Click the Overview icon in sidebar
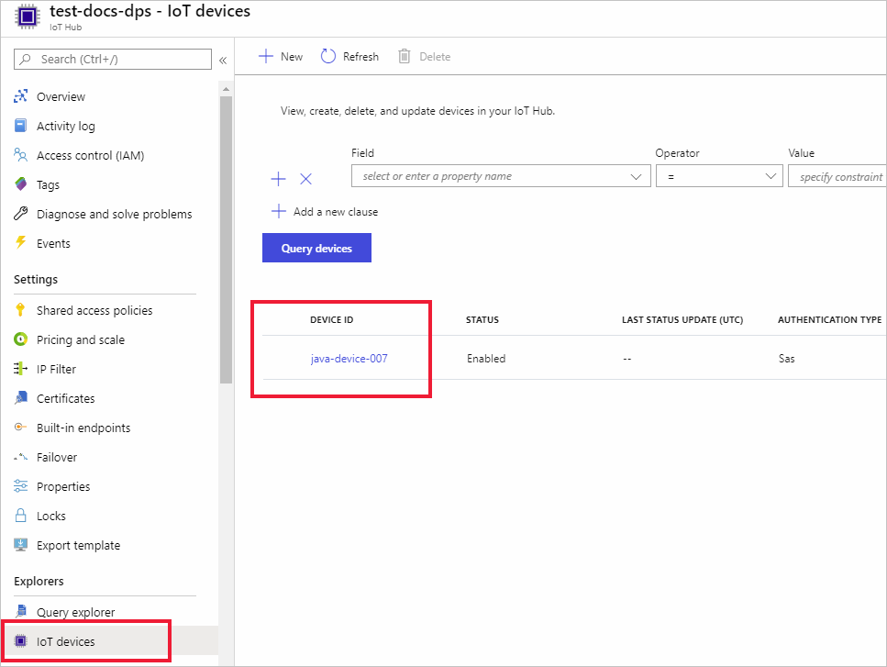 (21, 96)
